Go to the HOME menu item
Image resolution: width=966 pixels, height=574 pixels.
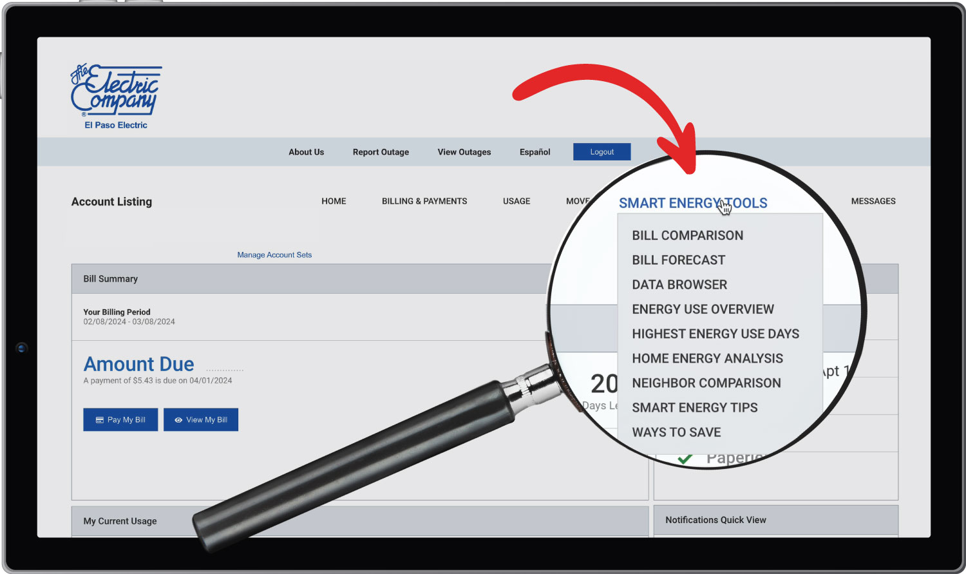[x=334, y=201]
